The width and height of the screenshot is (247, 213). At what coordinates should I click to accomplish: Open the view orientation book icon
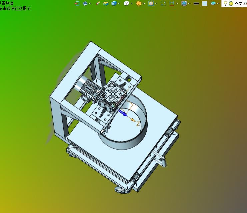pyautogui.click(x=85, y=3)
